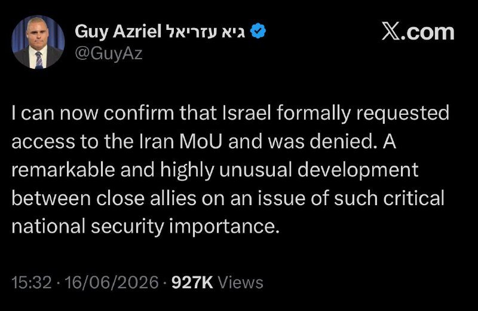This screenshot has height=311, width=478.
Task: Click the last line, "national security importance."
Action: pyautogui.click(x=145, y=227)
